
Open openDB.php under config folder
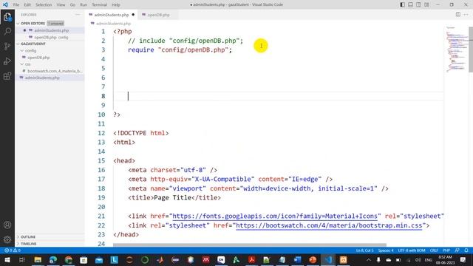[x=50, y=58]
